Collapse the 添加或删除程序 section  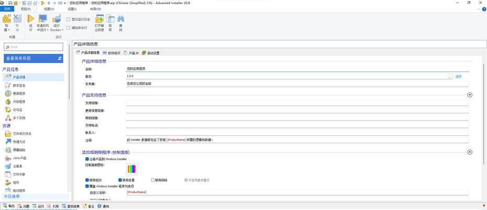470,152
